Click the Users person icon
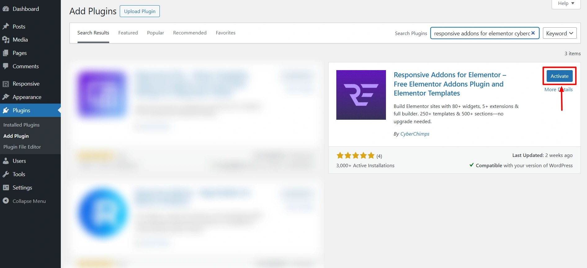This screenshot has height=268, width=587. (6, 161)
